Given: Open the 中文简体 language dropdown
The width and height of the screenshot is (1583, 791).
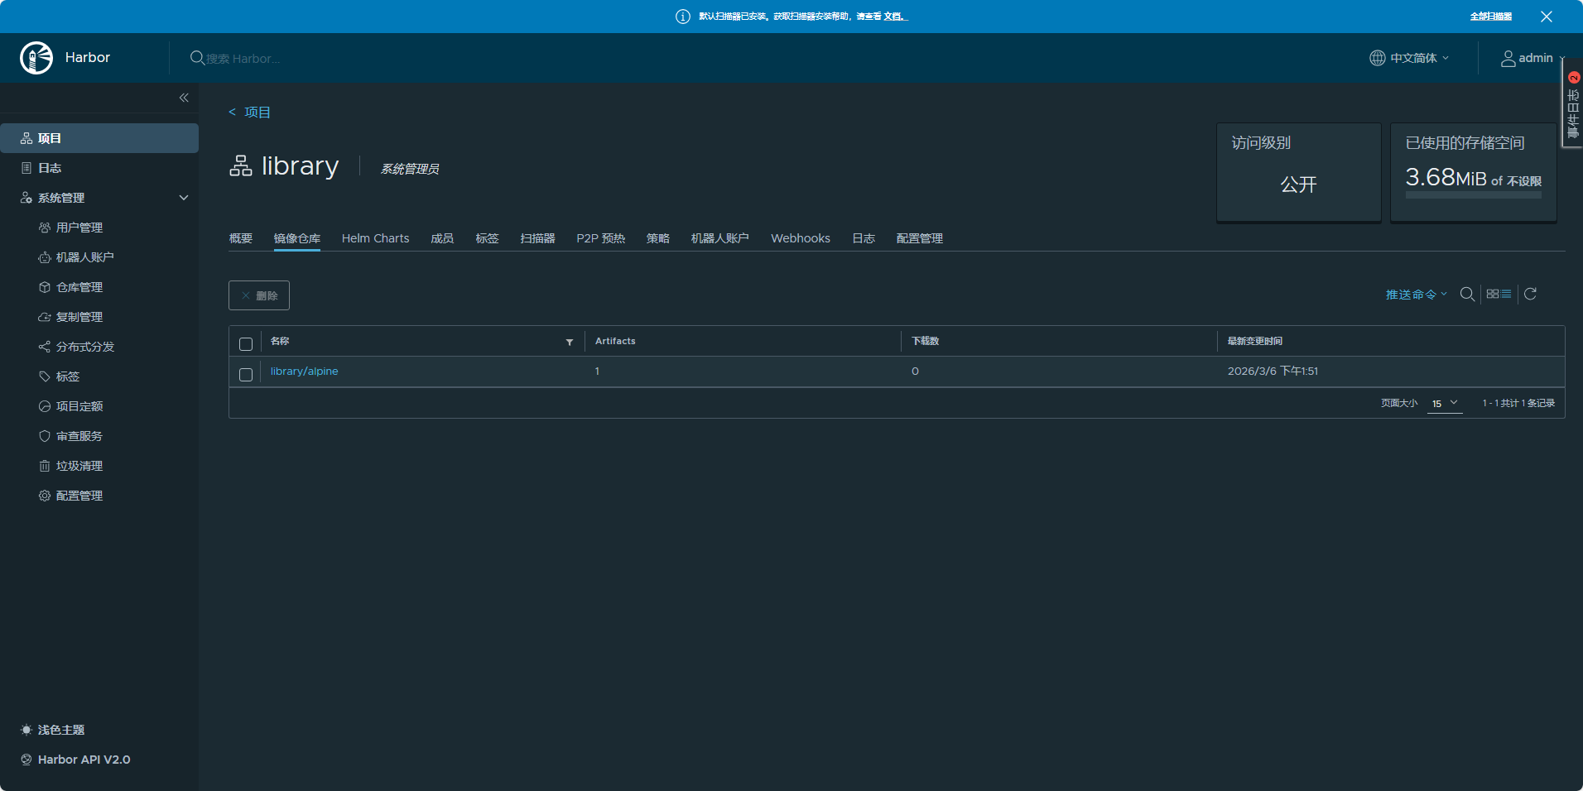Looking at the screenshot, I should click(x=1409, y=58).
